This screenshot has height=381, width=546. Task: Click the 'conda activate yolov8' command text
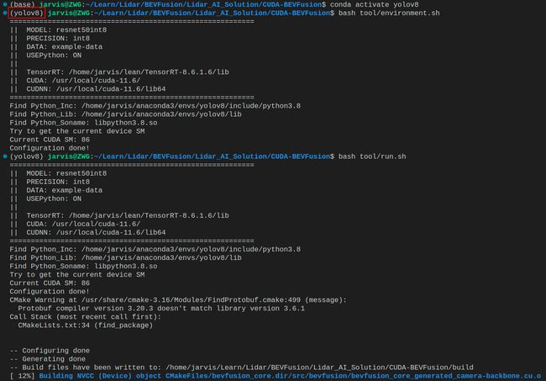375,4
